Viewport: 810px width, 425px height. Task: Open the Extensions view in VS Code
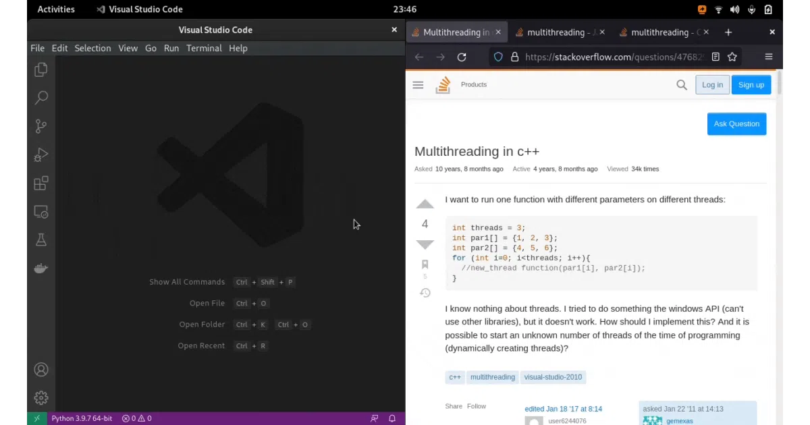(41, 183)
